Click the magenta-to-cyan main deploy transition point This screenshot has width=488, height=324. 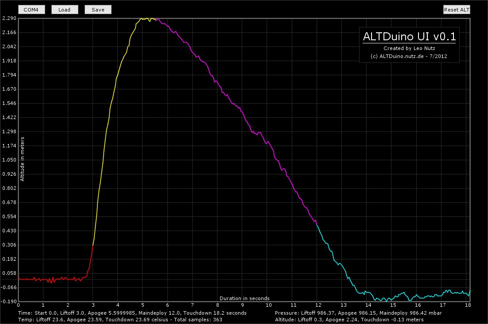tap(317, 224)
